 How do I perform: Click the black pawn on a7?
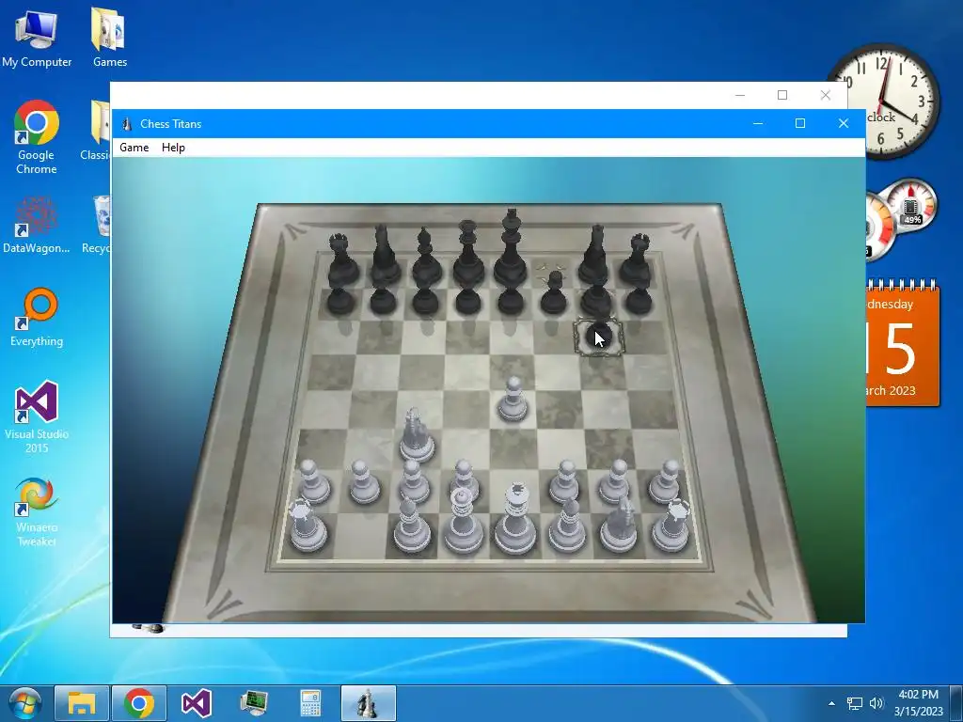coord(339,301)
